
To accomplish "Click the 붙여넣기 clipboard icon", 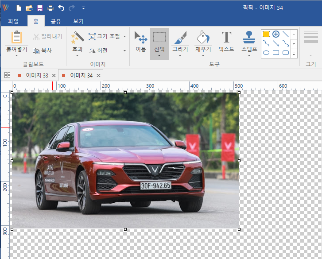I will [x=17, y=37].
